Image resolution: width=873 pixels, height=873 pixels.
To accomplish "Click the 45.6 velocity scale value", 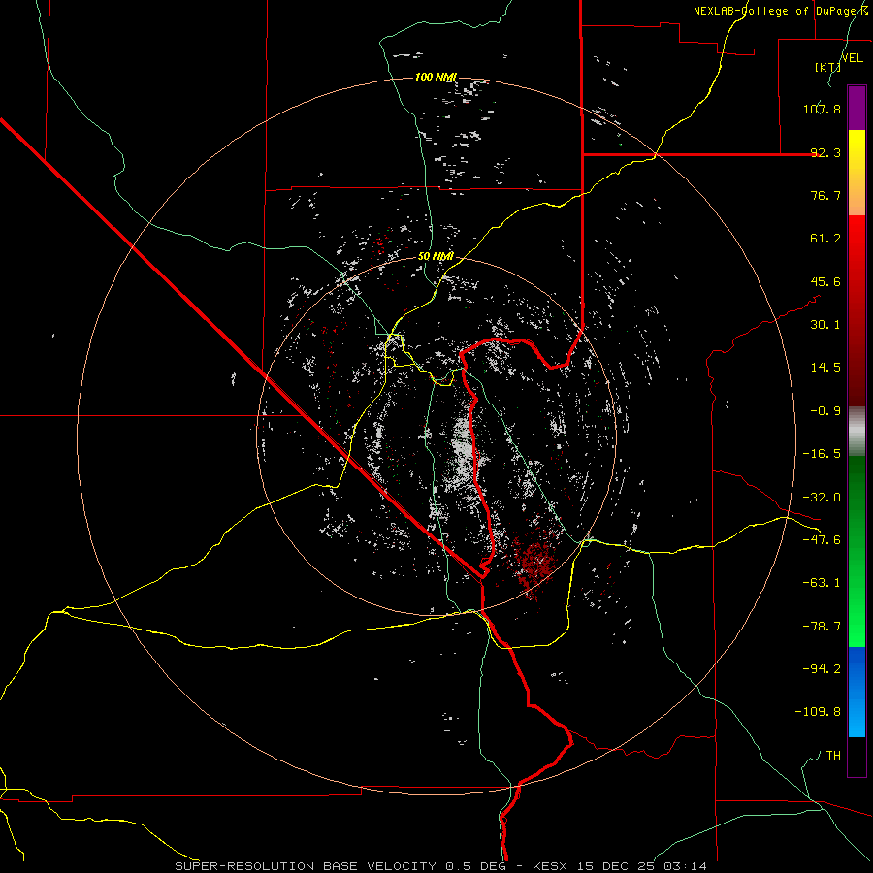I will tap(825, 281).
